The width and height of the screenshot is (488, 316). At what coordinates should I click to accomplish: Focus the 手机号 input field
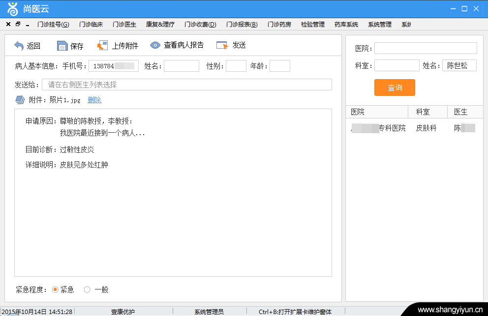pos(114,66)
